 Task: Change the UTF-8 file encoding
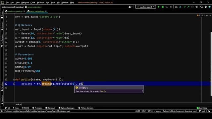[150, 111]
